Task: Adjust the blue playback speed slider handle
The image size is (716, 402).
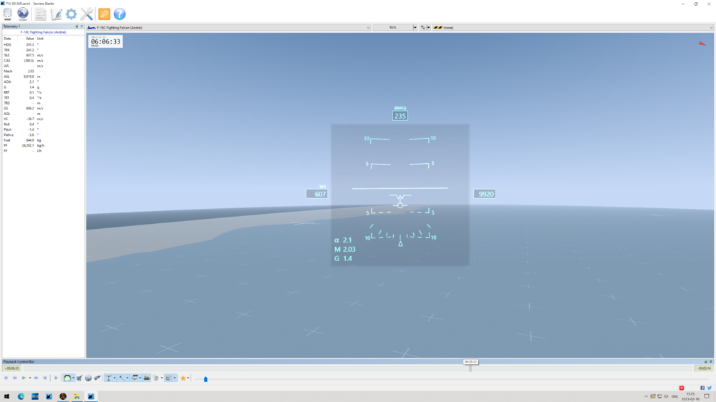Action: [205, 378]
